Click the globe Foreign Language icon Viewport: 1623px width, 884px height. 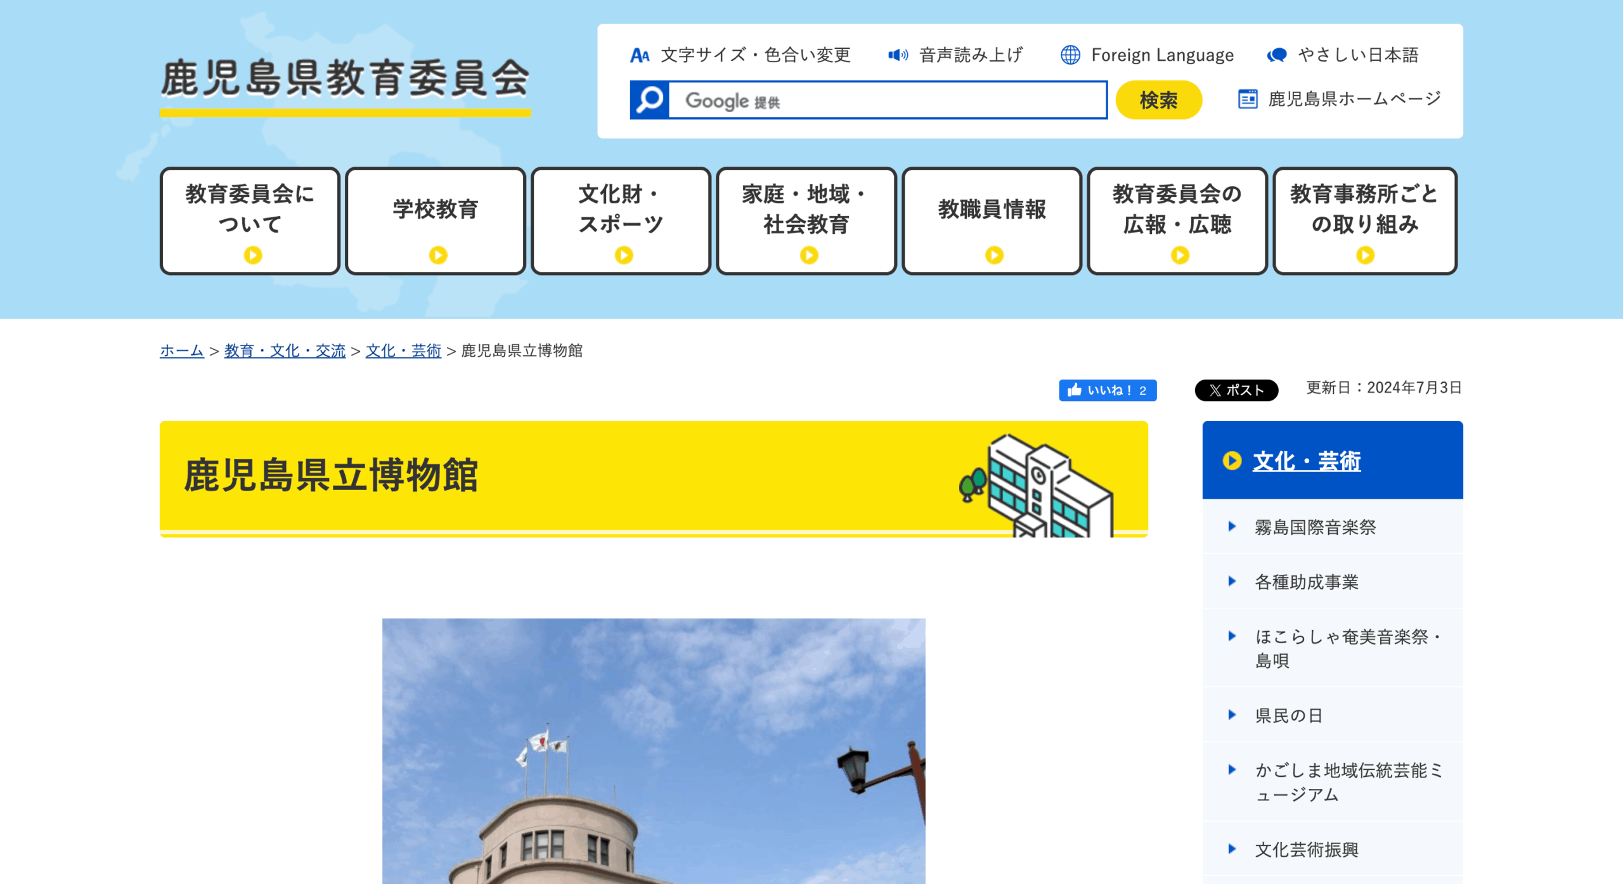click(1070, 55)
